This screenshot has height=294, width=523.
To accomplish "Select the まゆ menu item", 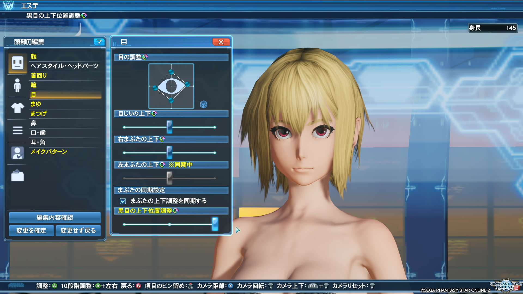I will (x=36, y=104).
